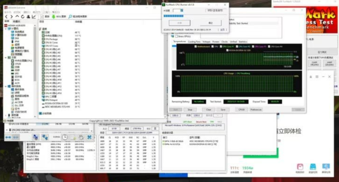Click the pink icon at bottom-right panel
The image size is (339, 182).
[300, 167]
